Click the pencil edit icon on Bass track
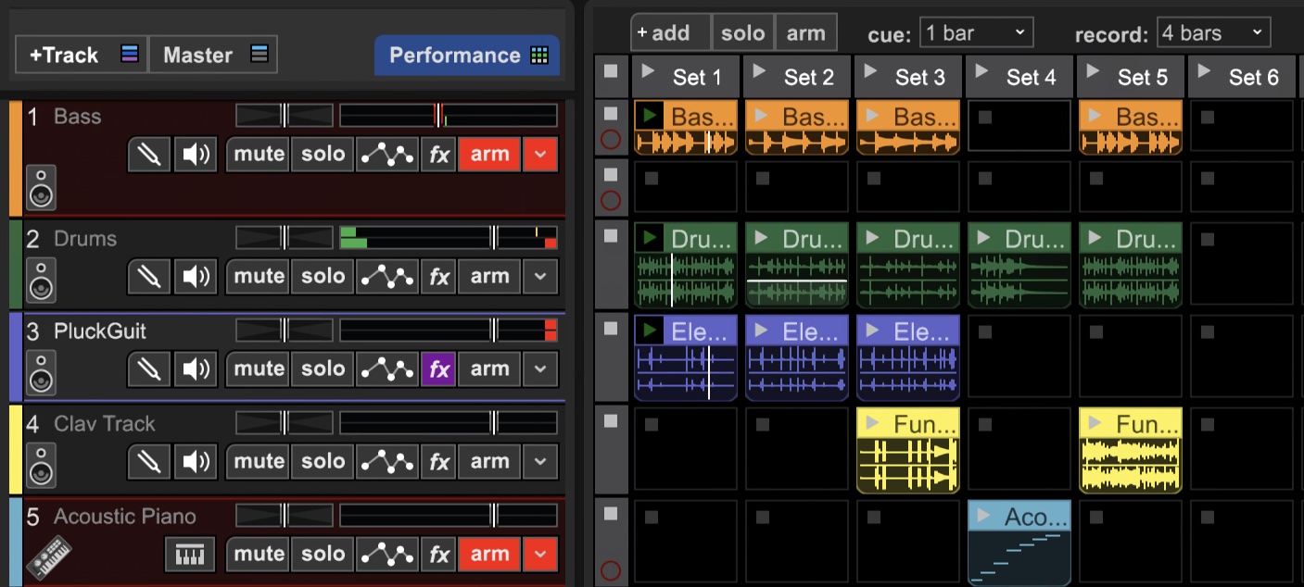1304x587 pixels. tap(148, 155)
